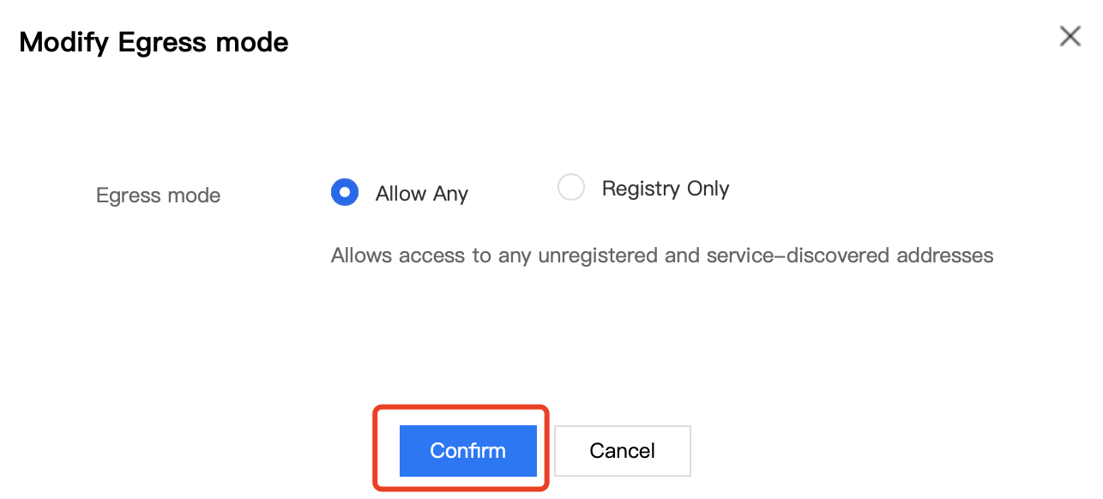Click the Confirm button

point(467,451)
